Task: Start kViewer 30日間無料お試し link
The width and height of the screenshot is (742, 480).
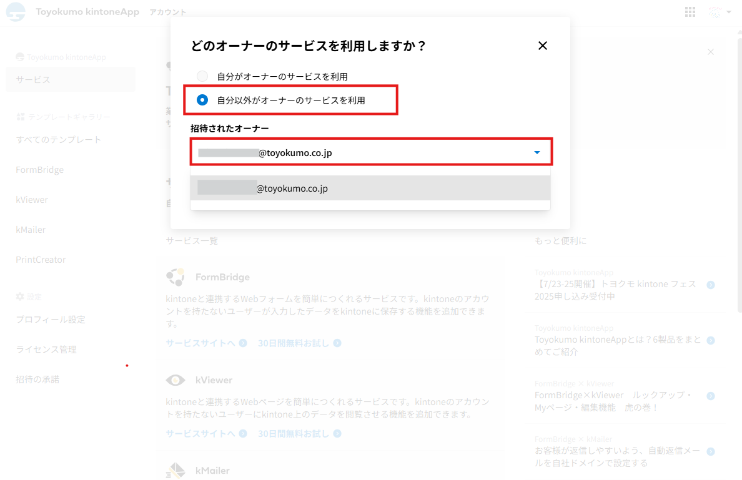Action: click(x=294, y=434)
